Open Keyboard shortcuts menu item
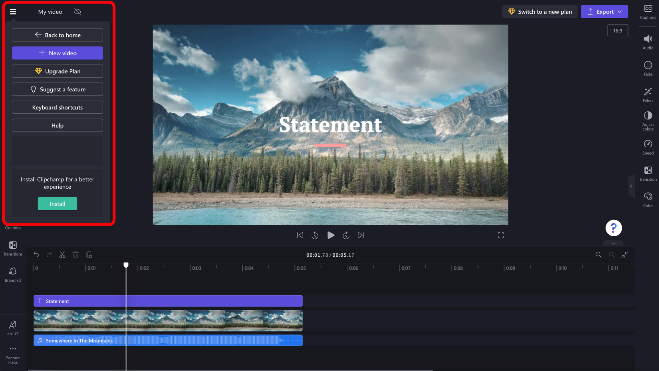Viewport: 659px width, 371px height. [x=57, y=108]
